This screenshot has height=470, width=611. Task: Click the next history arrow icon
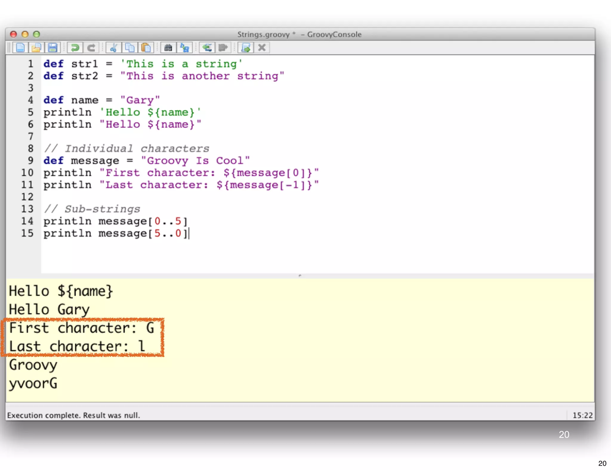point(223,48)
